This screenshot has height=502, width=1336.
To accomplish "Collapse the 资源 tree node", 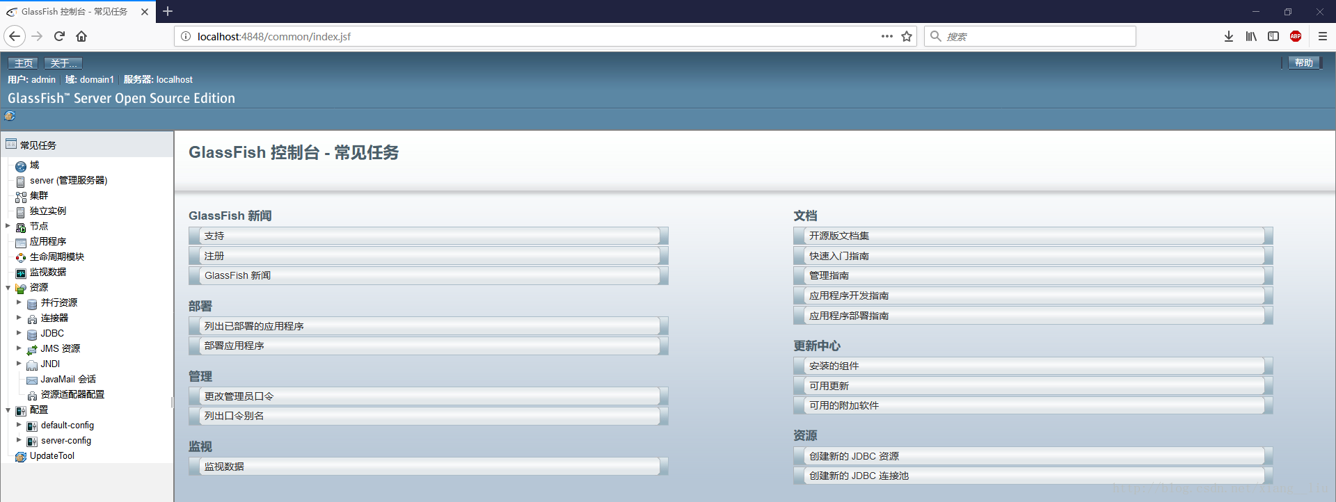I will tap(8, 287).
